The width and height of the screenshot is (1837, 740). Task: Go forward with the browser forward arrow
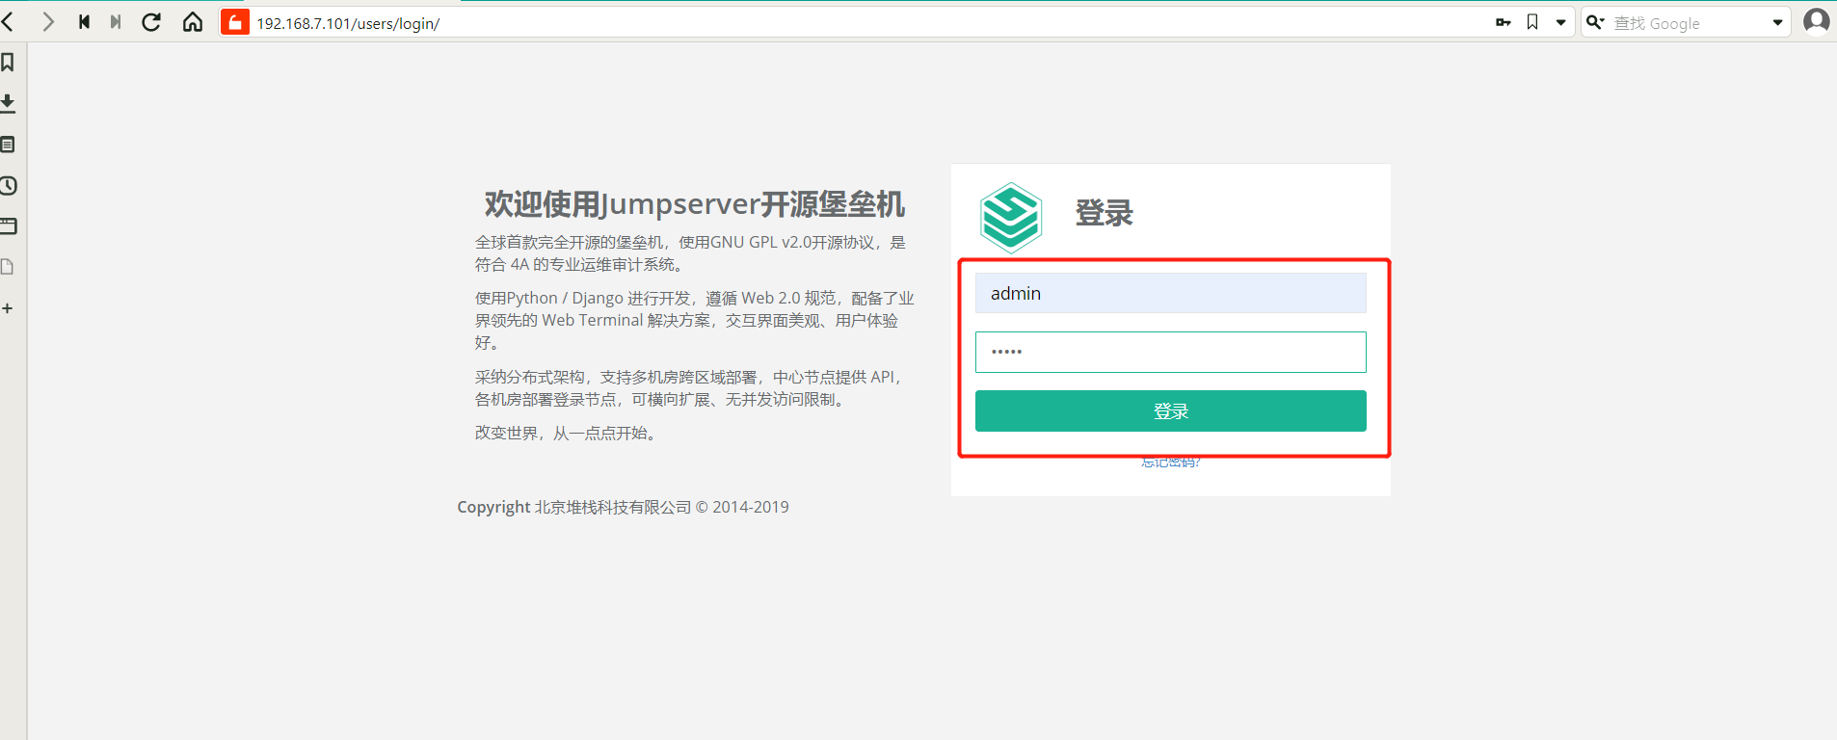[x=48, y=22]
